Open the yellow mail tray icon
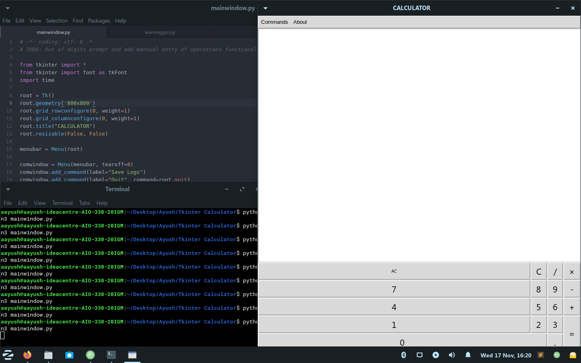Viewport: 581px width, 363px height. click(573, 355)
